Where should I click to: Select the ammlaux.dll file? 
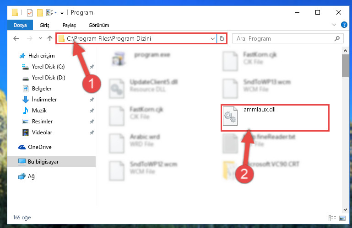tap(275, 118)
